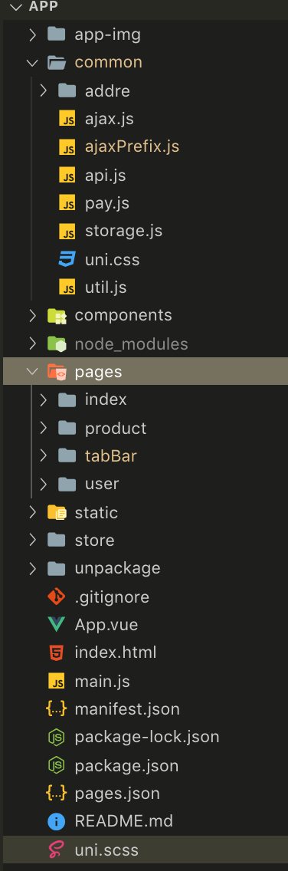Expand the tabBar folder arrow
This screenshot has height=871, width=288.
pos(44,456)
